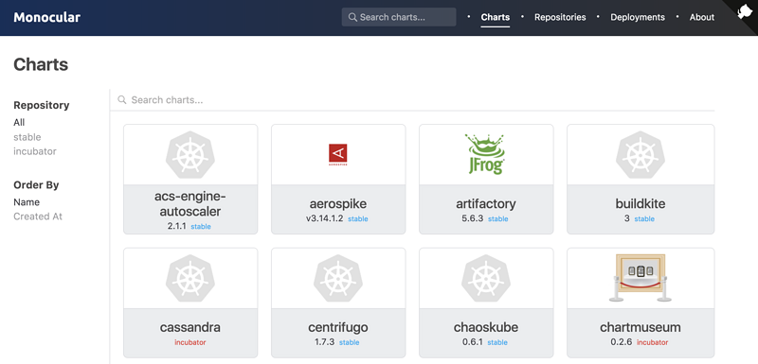Click stable tag on acs-engine-autoscaler
Screen dimensions: 758x364
click(x=201, y=227)
